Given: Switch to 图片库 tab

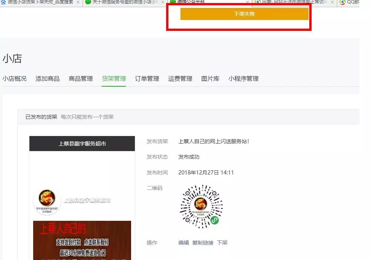Looking at the screenshot, I should (x=210, y=79).
